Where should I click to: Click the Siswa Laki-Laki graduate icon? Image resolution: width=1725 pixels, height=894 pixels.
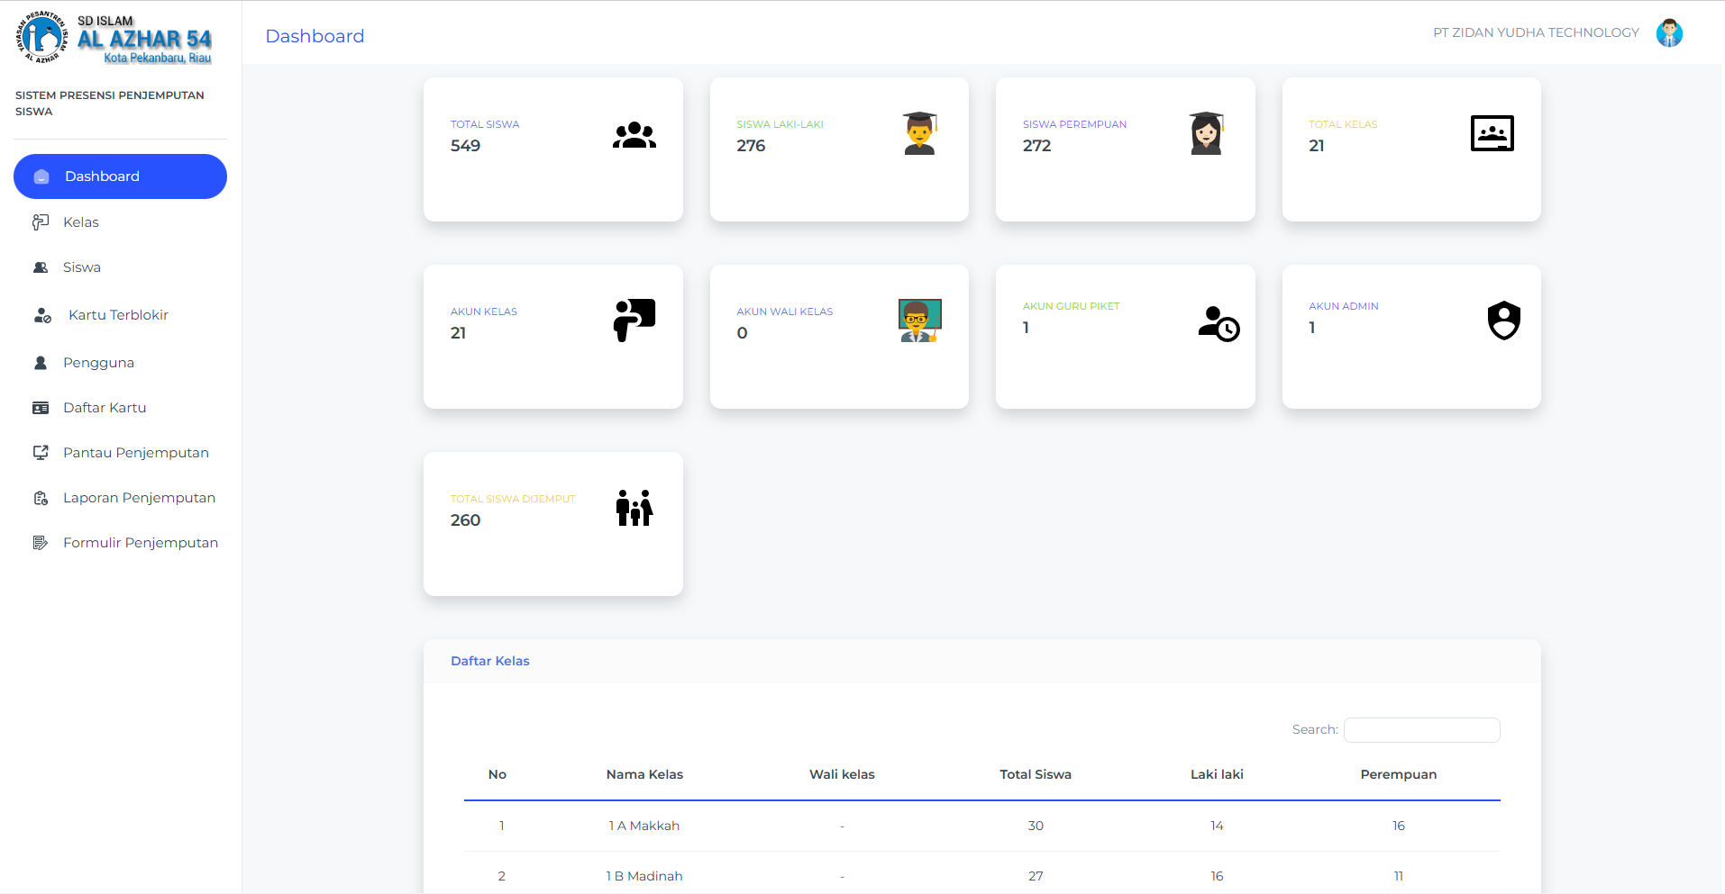pyautogui.click(x=920, y=133)
